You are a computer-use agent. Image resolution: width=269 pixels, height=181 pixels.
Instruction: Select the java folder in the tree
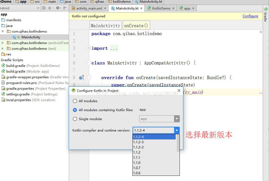pyautogui.click(x=34, y=26)
